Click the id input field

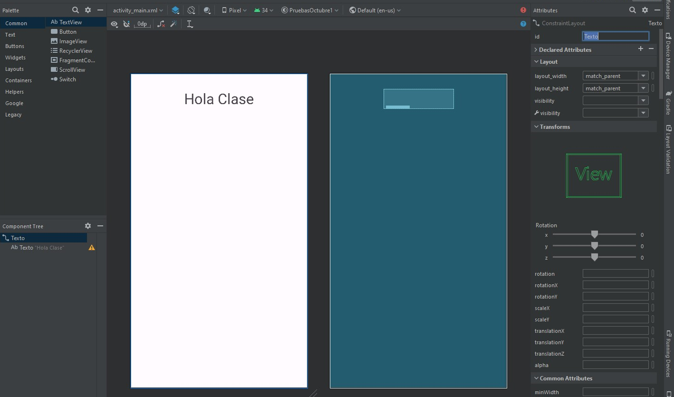616,36
